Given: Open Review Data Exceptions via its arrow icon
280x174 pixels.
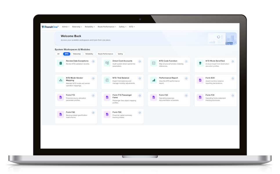Looking at the screenshot, I should pyautogui.click(x=93, y=61).
